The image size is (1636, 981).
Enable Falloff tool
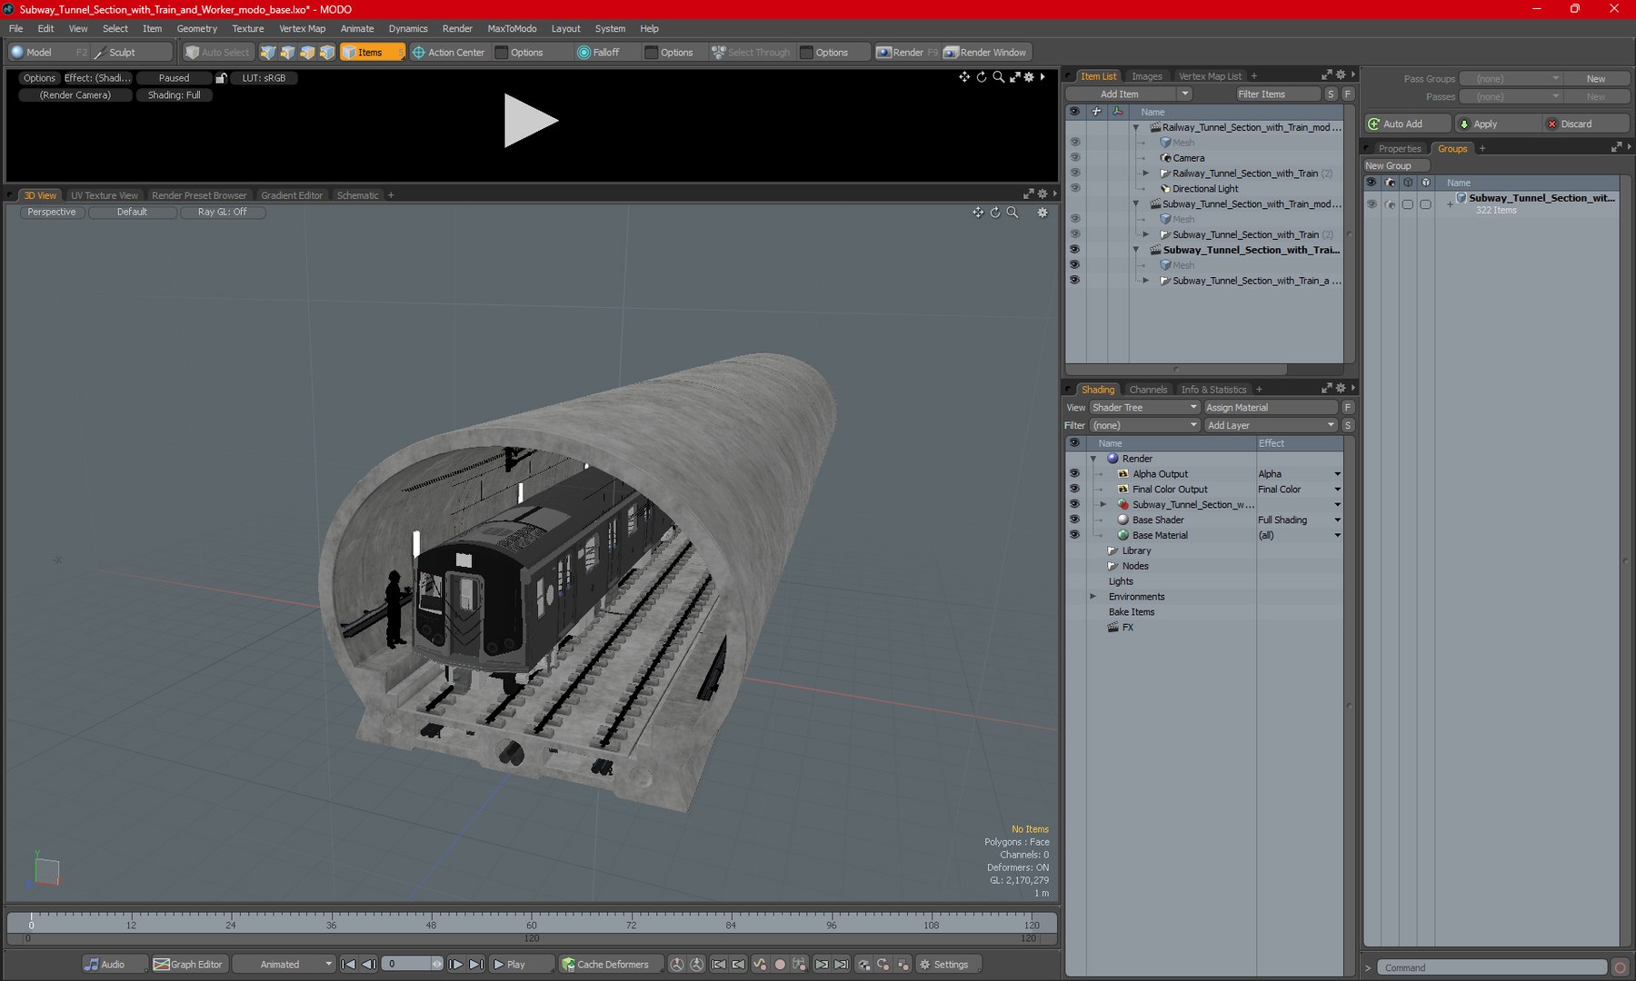599,53
